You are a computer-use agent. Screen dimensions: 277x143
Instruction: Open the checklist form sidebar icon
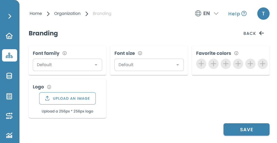point(9,96)
